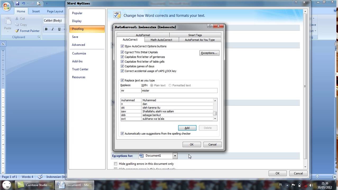The width and height of the screenshot is (338, 190).
Task: Open the Calibri (Body) font box
Action: pos(54,21)
